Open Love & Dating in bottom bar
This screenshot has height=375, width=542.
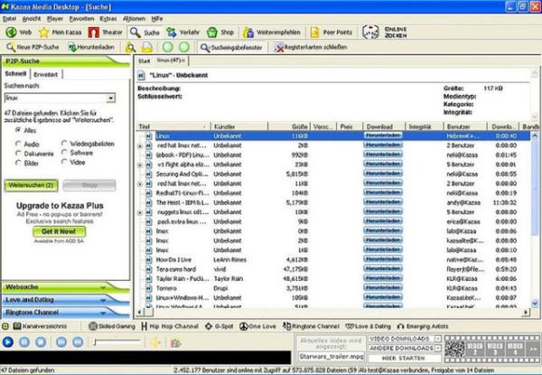click(x=369, y=326)
